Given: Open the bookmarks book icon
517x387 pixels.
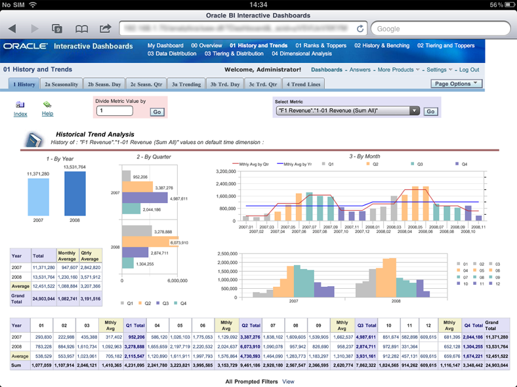Looking at the screenshot, I should coord(81,29).
